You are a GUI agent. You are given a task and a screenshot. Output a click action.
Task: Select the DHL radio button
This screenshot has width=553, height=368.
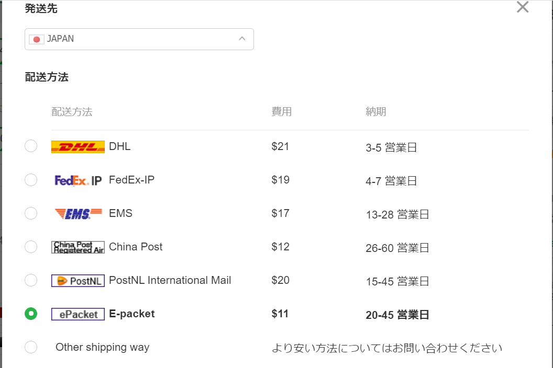tap(31, 146)
